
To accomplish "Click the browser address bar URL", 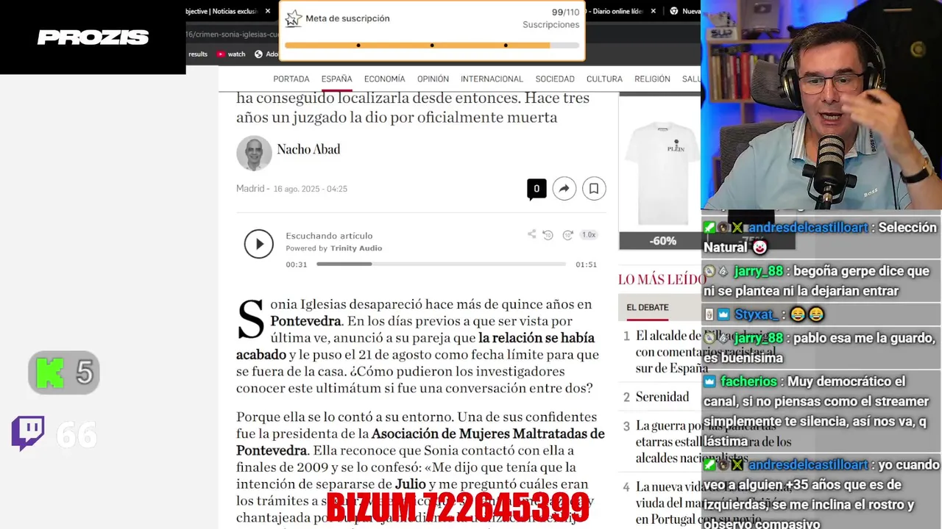I will click(x=233, y=34).
